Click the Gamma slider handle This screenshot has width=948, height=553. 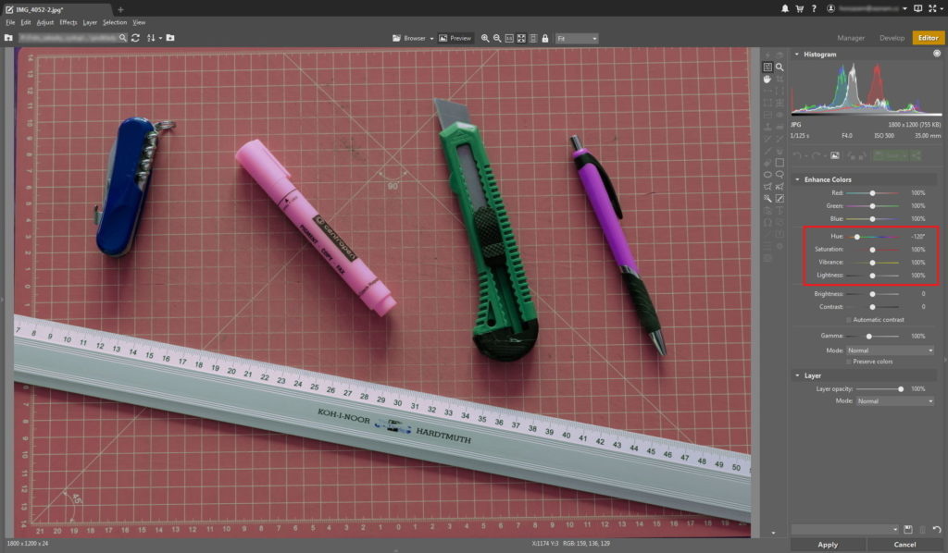[868, 337]
